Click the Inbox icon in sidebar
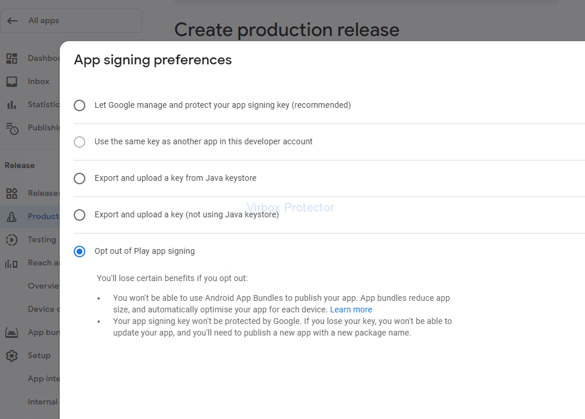This screenshot has width=585, height=419. click(x=12, y=82)
